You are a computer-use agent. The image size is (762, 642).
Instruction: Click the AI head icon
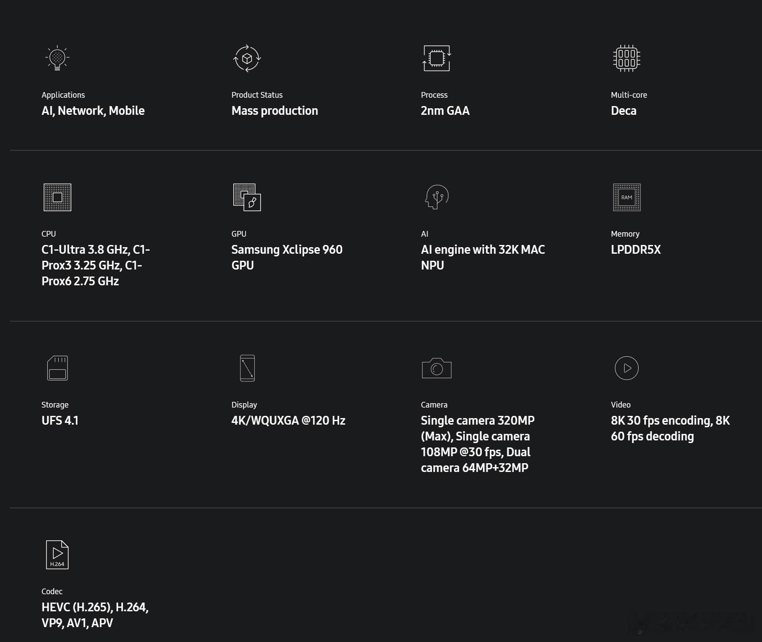[x=436, y=197]
